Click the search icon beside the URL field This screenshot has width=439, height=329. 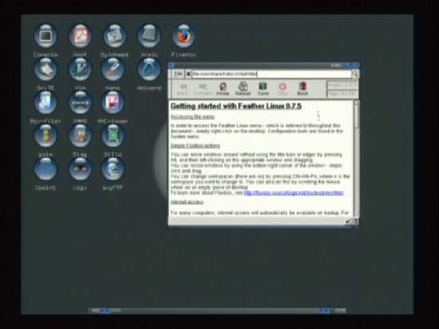pyautogui.click(x=354, y=74)
